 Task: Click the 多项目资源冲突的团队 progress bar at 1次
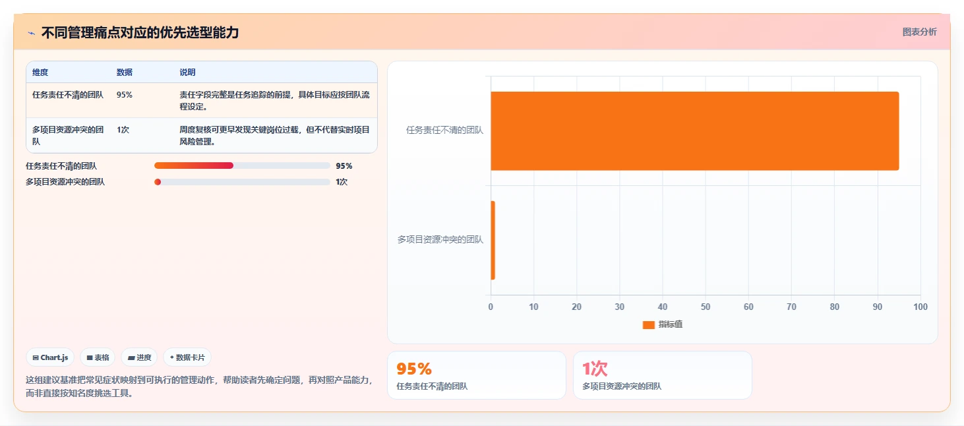[242, 182]
